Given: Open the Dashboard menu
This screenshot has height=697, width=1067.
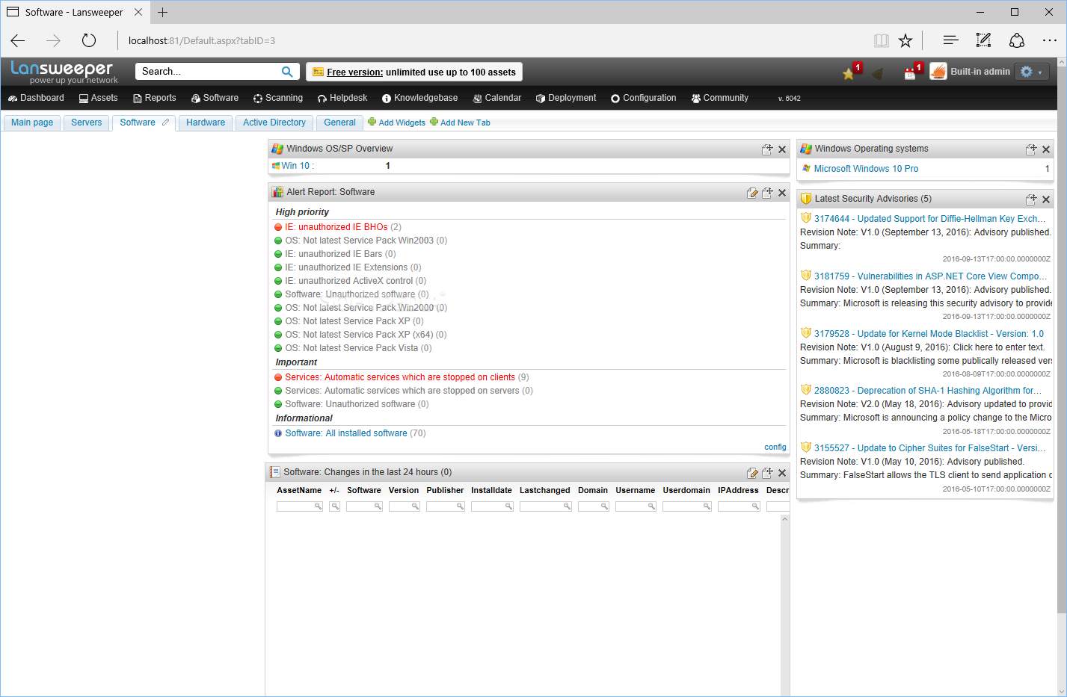Looking at the screenshot, I should pyautogui.click(x=36, y=98).
